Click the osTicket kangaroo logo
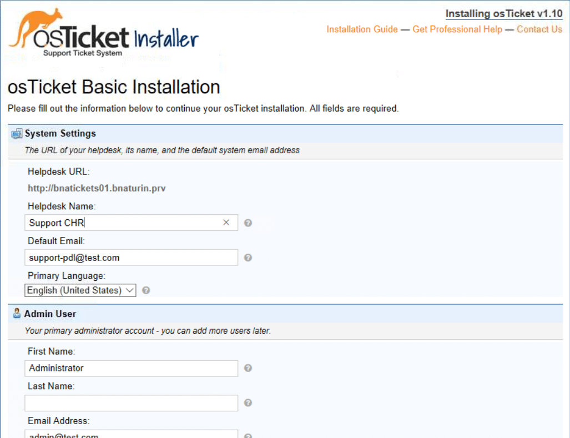 (x=104, y=33)
